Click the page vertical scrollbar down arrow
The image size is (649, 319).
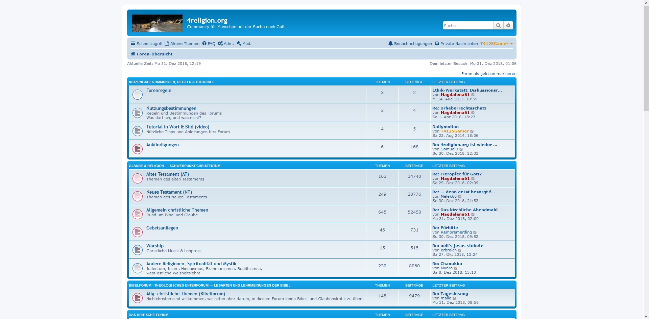[x=646, y=316]
